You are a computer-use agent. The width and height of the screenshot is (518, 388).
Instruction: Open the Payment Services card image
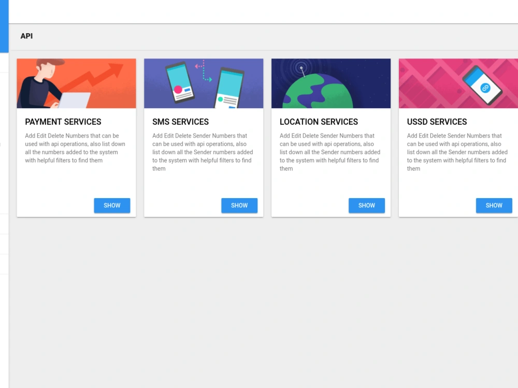[76, 83]
